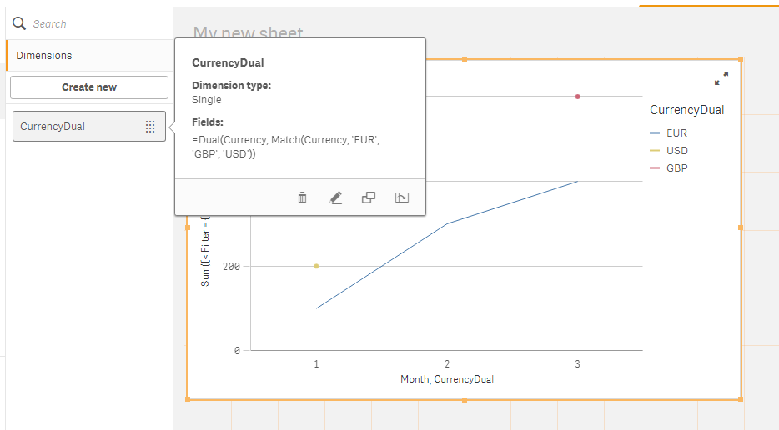
Task: Create a new dimension
Action: pyautogui.click(x=89, y=87)
